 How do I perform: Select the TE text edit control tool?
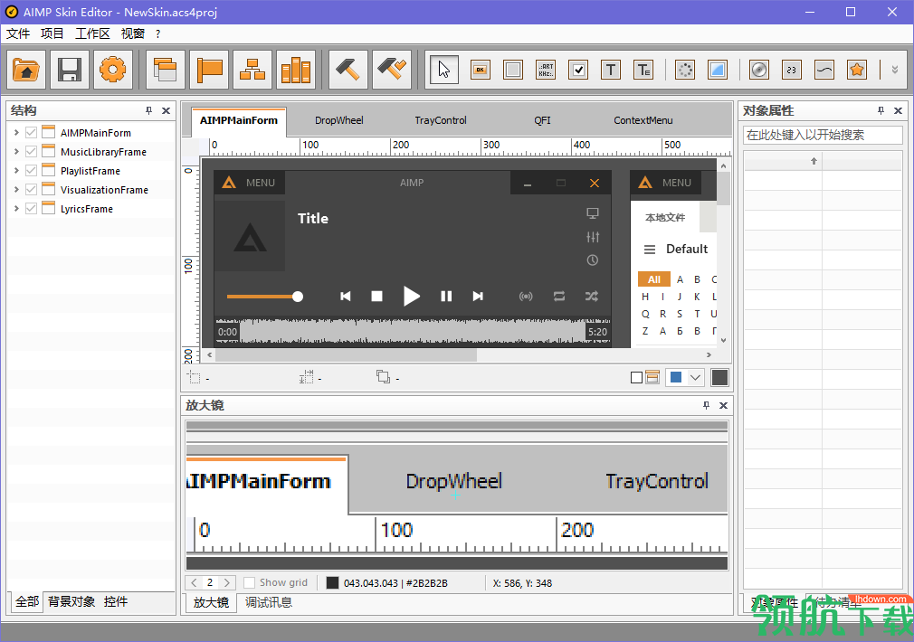pos(643,71)
